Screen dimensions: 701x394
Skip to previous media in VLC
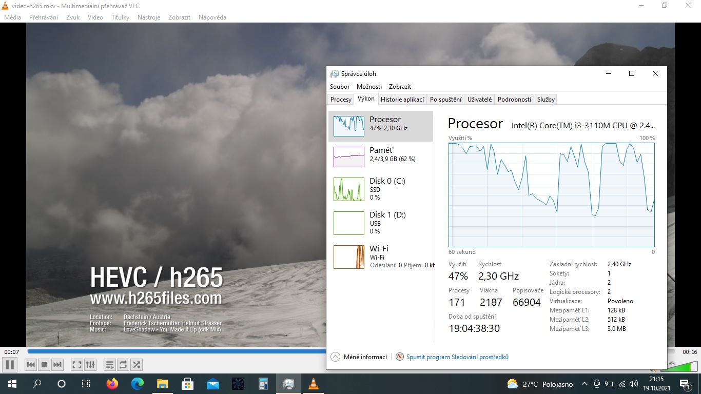click(x=31, y=365)
